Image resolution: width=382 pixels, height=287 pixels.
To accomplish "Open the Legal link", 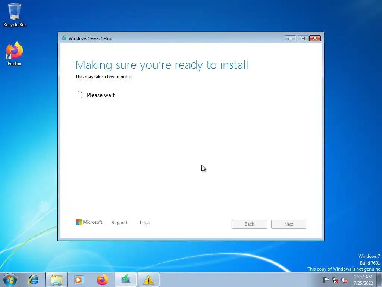I will tap(145, 223).
